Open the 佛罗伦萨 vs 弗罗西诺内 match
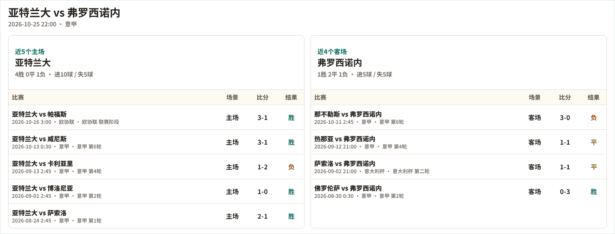 click(x=459, y=191)
